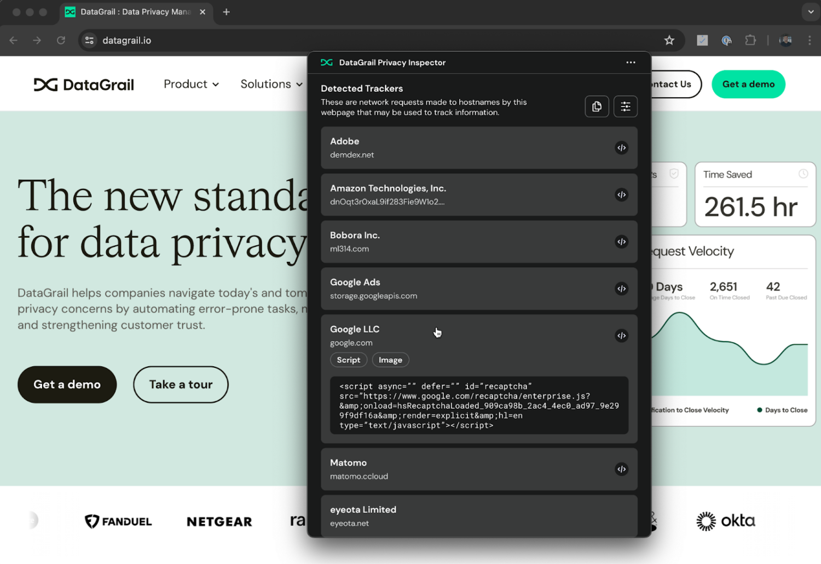
Task: Open the three-dot menu in Privacy Inspector
Action: (x=631, y=62)
